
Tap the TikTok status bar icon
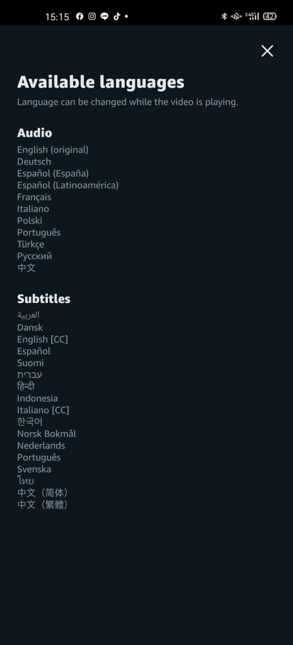(x=117, y=16)
